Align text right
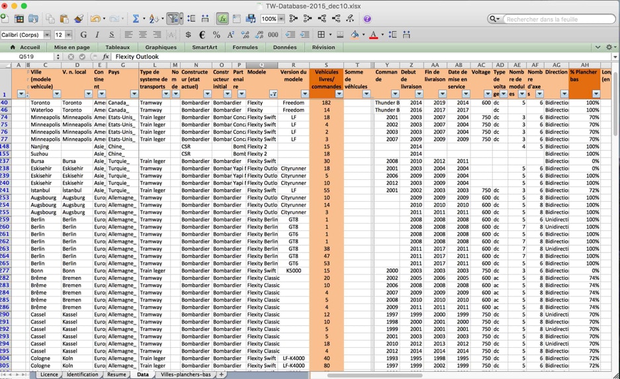 pyautogui.click(x=157, y=35)
